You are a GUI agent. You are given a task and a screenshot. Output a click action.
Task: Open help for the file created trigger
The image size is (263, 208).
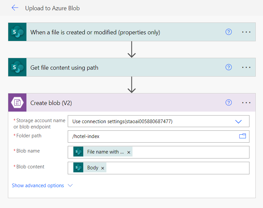(x=229, y=32)
